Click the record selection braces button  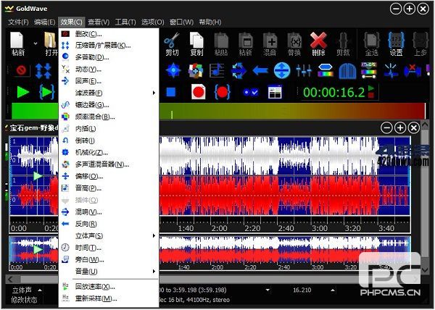223,92
